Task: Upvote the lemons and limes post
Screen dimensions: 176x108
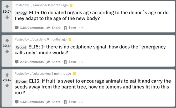Action: click(x=7, y=75)
